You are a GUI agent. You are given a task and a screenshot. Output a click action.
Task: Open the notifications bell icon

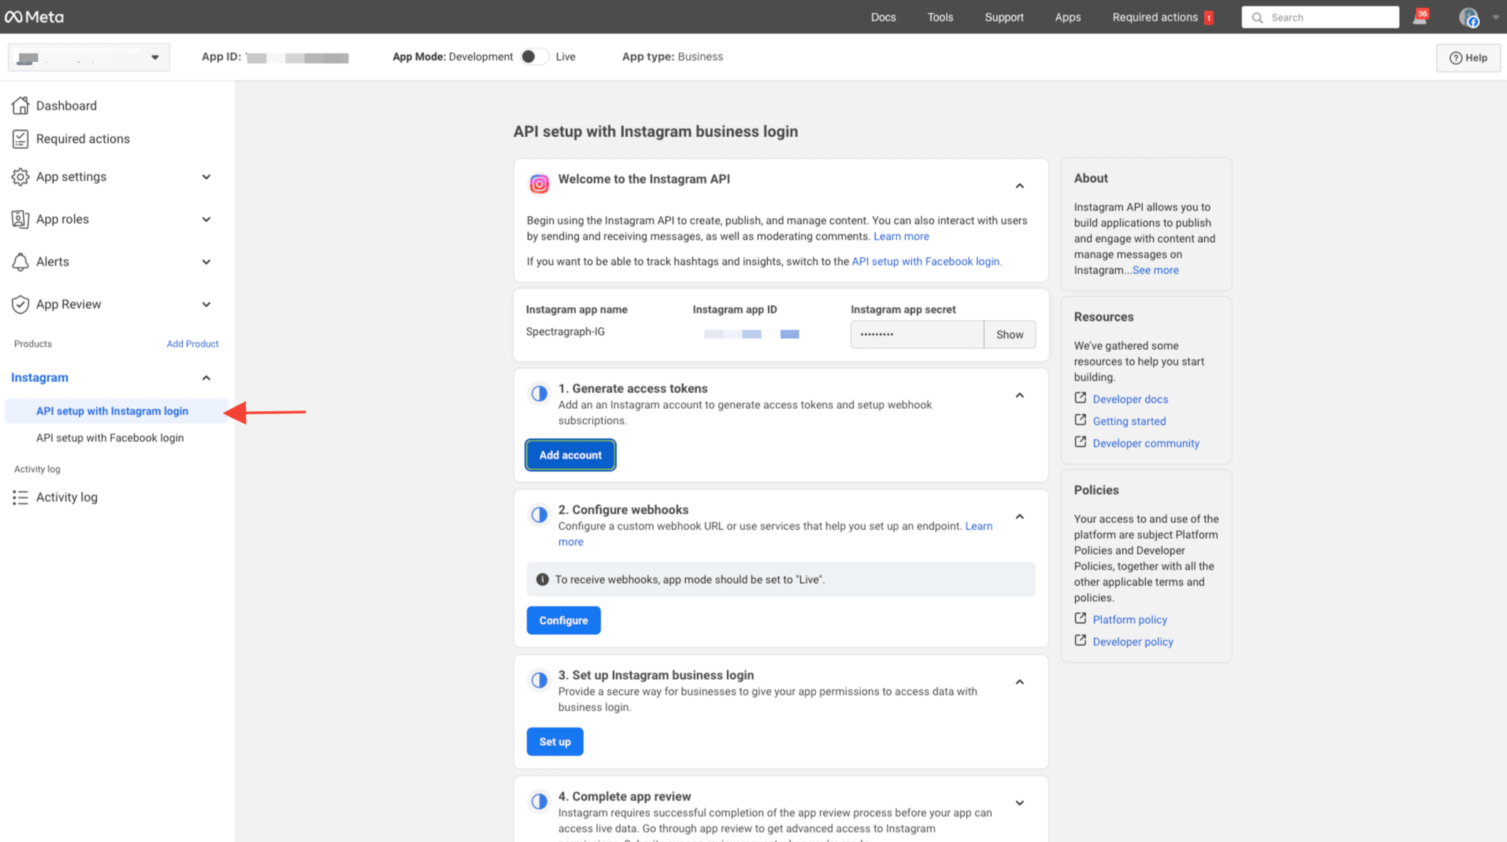(x=1419, y=18)
